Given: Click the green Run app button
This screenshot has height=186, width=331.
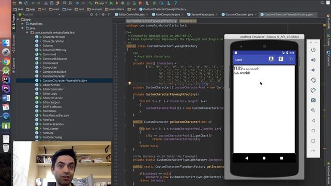Looking at the screenshot, I should pyautogui.click(x=111, y=3).
